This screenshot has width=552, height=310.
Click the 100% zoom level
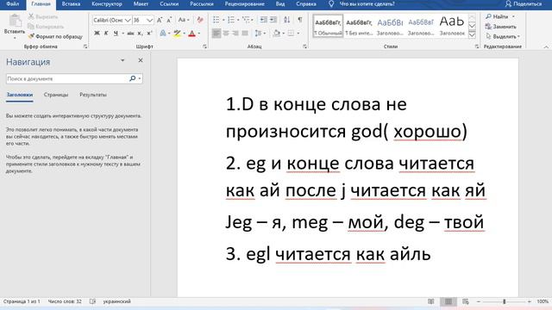point(543,301)
